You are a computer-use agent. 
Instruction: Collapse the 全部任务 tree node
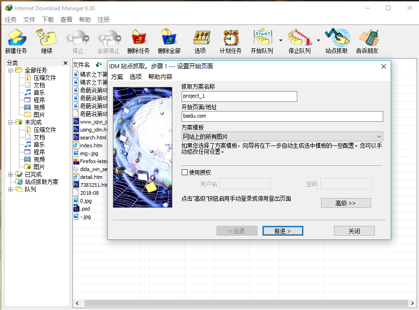pos(10,71)
